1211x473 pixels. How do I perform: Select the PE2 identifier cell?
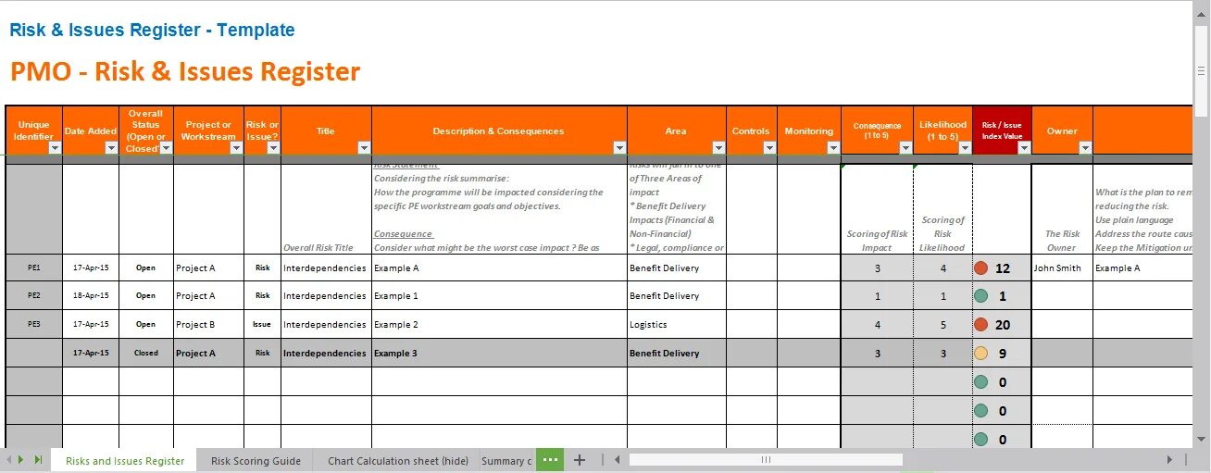[x=34, y=296]
